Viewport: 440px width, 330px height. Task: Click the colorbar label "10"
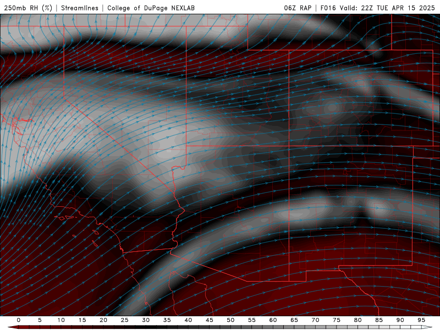pos(61,320)
